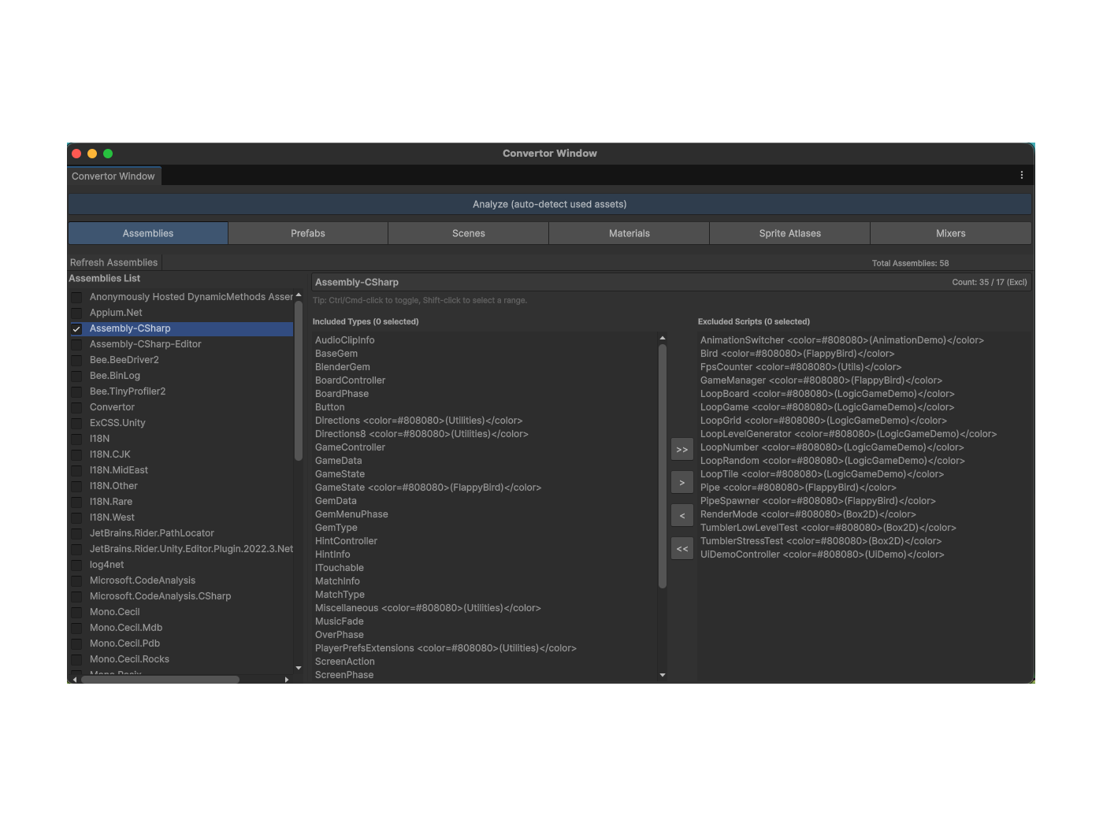Viewport: 1103px width, 827px height.
Task: Select the Assemblies tab
Action: pos(148,233)
